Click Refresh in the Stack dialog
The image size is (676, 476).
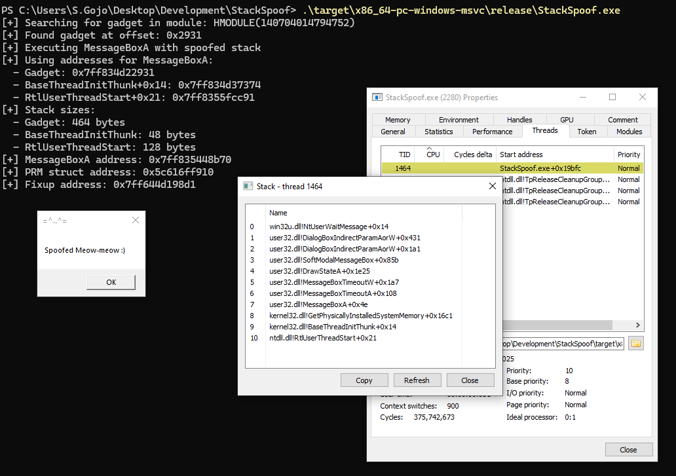[x=417, y=380]
